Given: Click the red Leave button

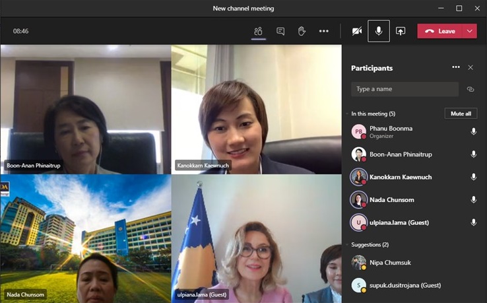Looking at the screenshot, I should [439, 31].
